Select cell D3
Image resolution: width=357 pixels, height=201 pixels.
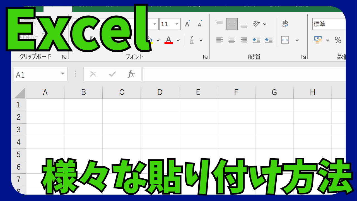pos(160,130)
